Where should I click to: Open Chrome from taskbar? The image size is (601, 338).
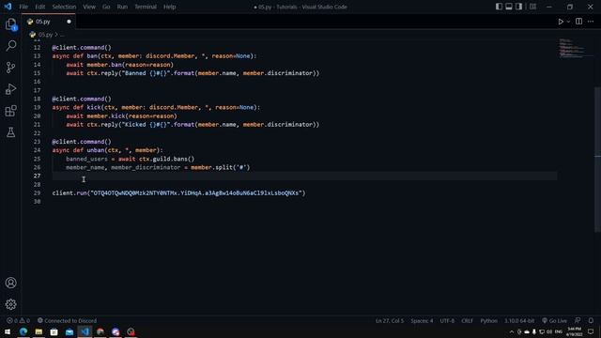(x=100, y=331)
